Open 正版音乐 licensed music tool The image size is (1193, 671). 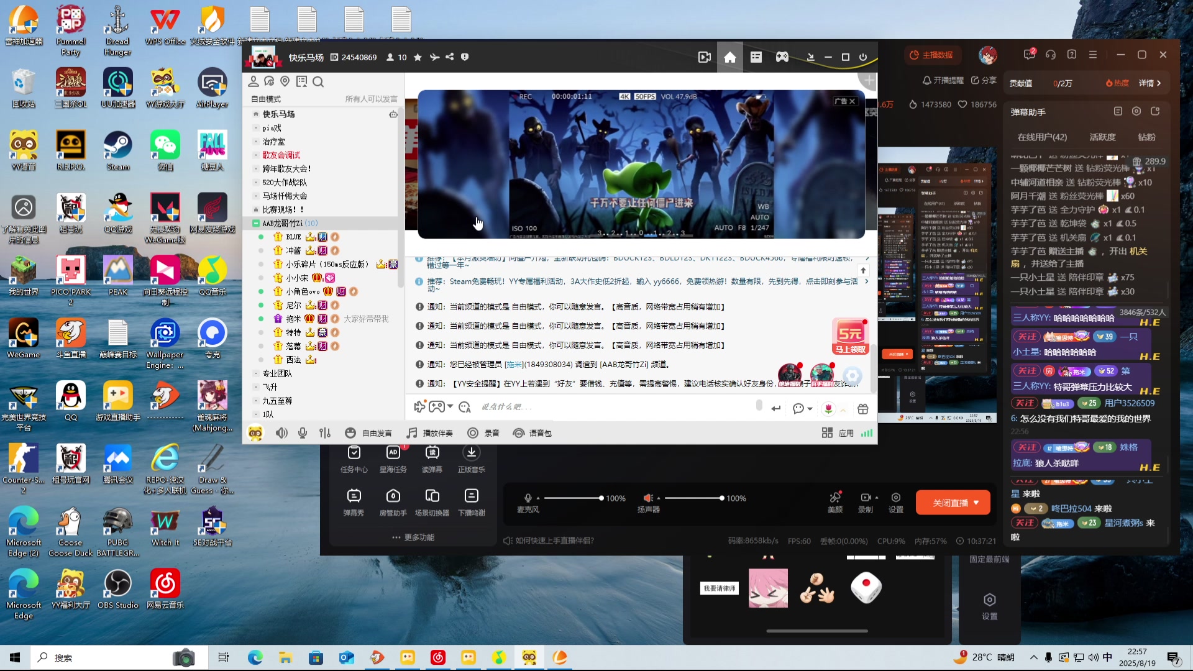tap(472, 459)
